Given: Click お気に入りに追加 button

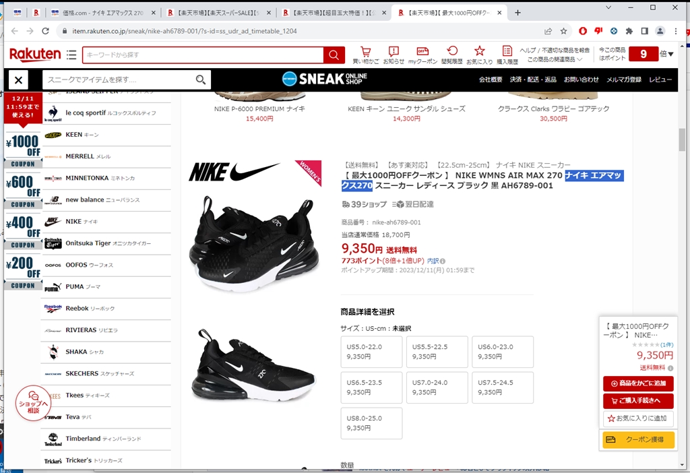Looking at the screenshot, I should (638, 418).
